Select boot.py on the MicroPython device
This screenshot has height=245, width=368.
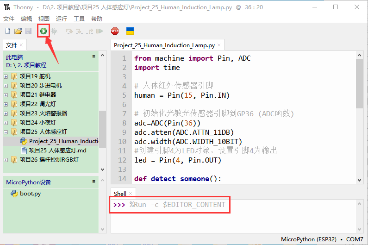coord(30,194)
